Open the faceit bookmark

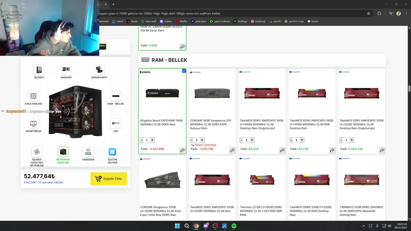132,21
